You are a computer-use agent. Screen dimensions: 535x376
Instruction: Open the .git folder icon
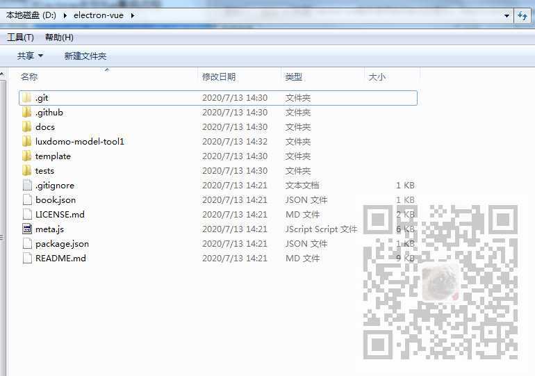[26, 98]
